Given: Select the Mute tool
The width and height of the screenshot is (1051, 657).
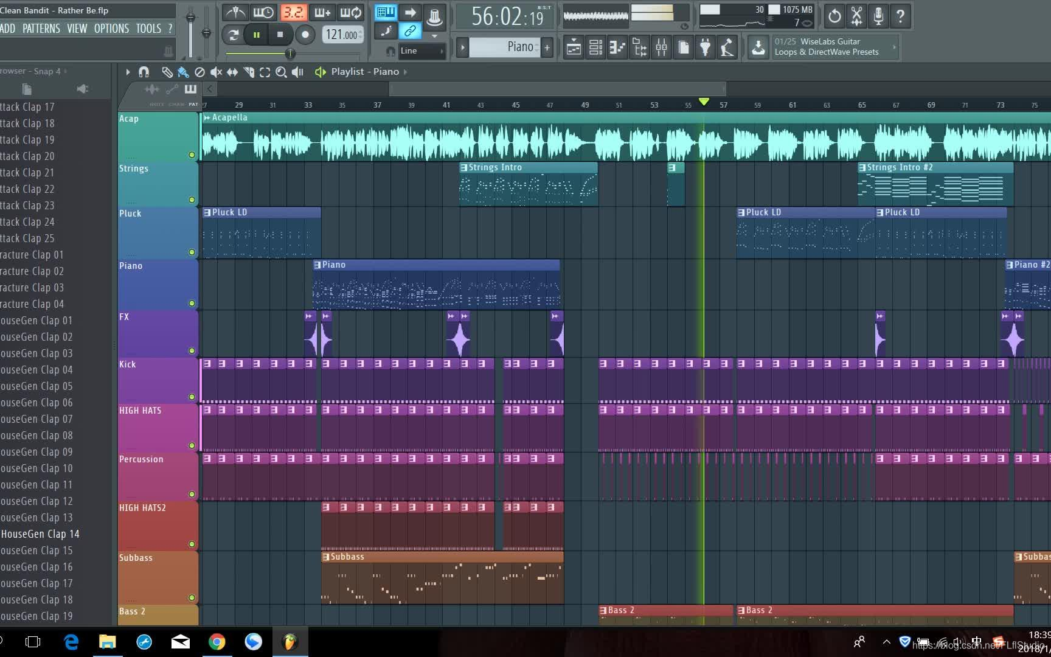Looking at the screenshot, I should 216,72.
